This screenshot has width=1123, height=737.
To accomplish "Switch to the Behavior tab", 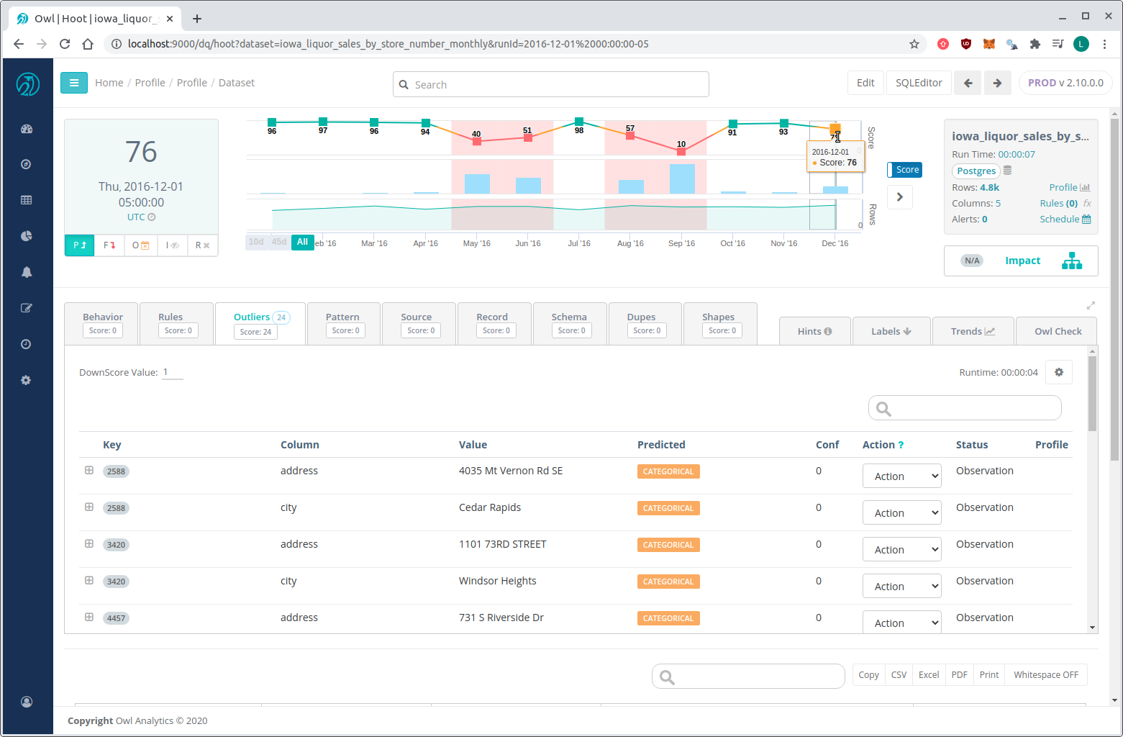I will tap(103, 323).
